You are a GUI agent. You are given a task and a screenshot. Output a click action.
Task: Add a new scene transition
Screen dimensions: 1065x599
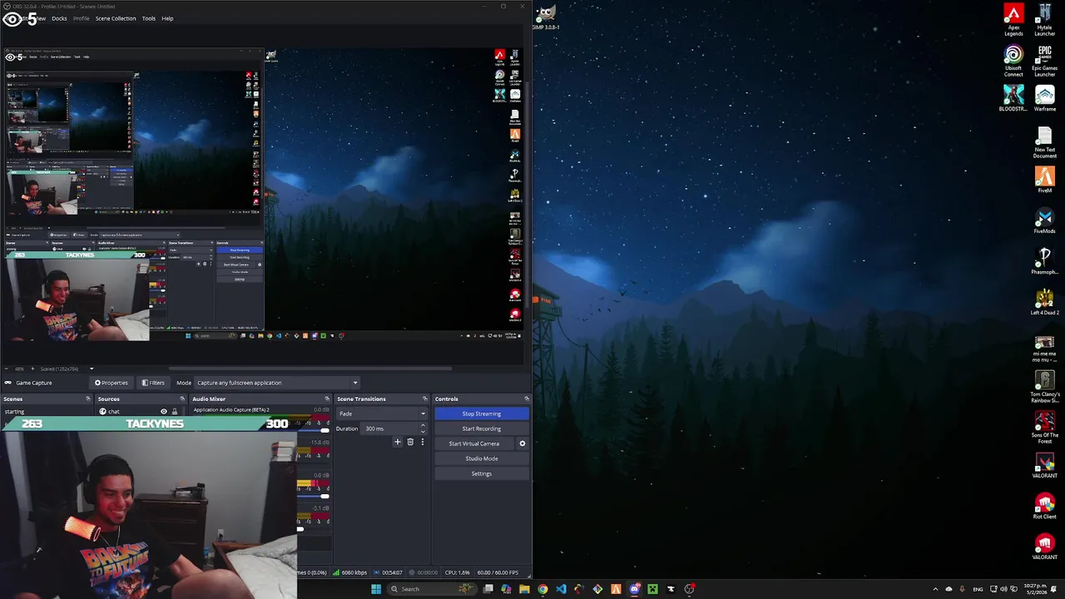coord(398,443)
